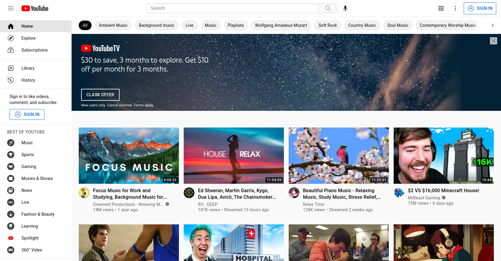Click the YouTube logo

coord(35,8)
